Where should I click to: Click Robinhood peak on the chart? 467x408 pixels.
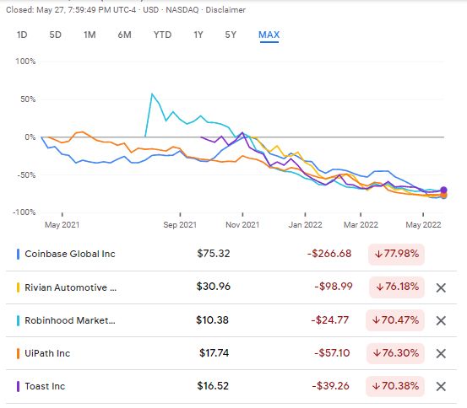tap(152, 94)
